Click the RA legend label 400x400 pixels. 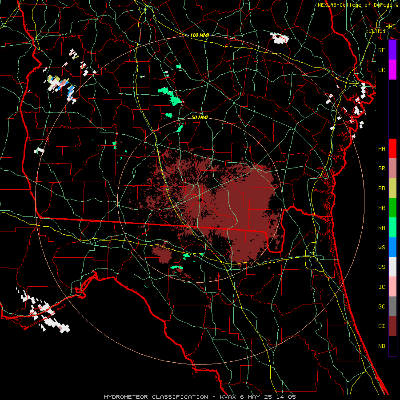click(382, 228)
